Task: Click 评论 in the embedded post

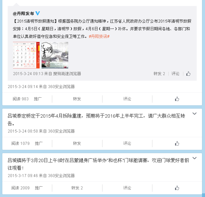Action: click(175, 74)
